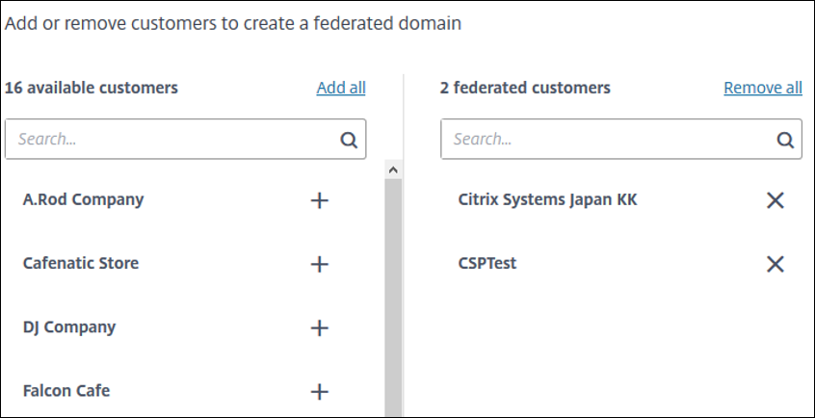Click search magnifier in federated customers
815x418 pixels.
click(785, 140)
